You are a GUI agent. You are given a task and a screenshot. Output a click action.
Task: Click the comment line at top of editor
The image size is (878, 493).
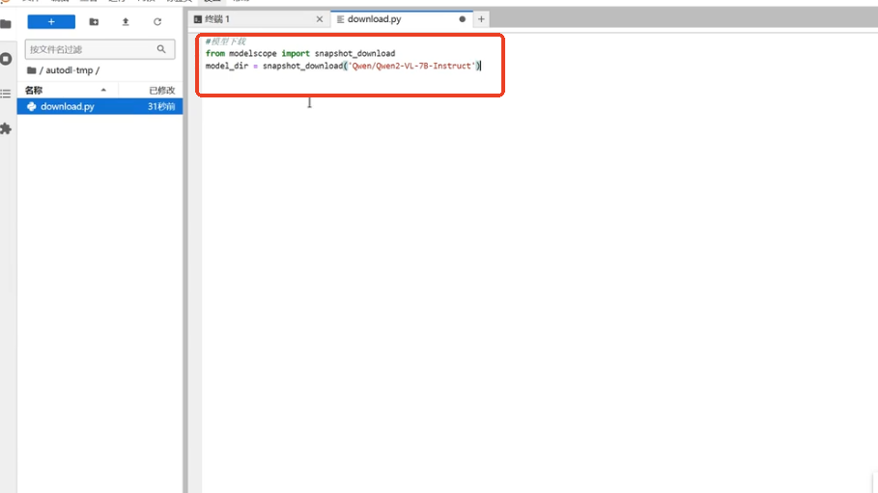(225, 41)
